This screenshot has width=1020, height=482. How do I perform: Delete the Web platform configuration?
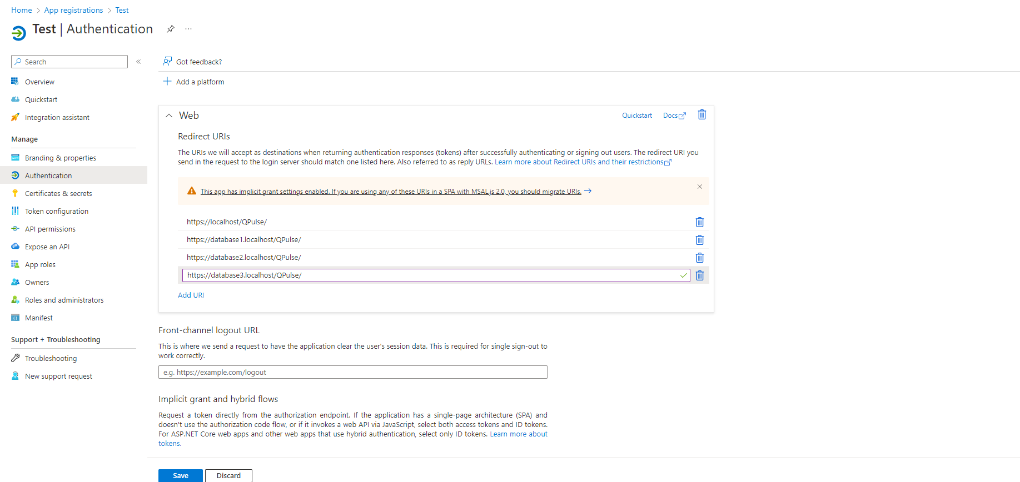701,114
